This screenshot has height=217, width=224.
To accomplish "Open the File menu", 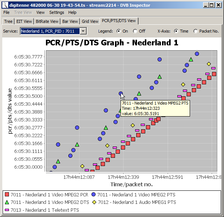I will click(6, 12).
